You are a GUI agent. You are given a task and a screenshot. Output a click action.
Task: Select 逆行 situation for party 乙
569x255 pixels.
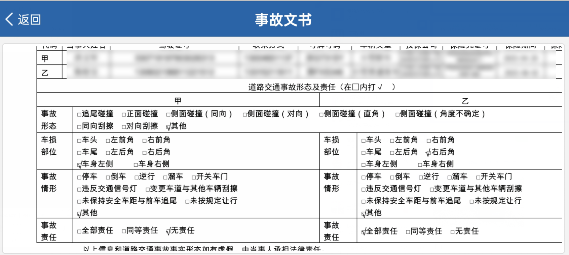pos(421,177)
